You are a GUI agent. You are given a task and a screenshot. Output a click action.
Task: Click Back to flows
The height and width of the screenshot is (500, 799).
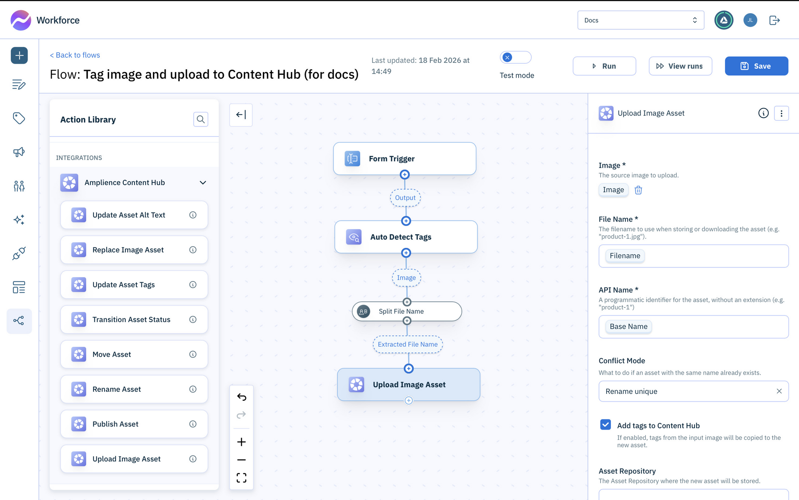(75, 55)
